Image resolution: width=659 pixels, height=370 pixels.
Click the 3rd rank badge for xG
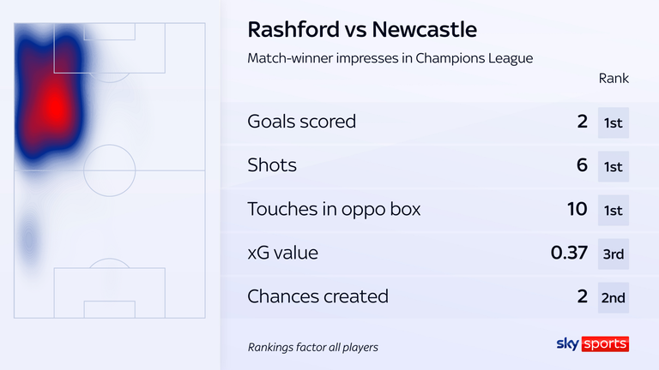pos(614,254)
